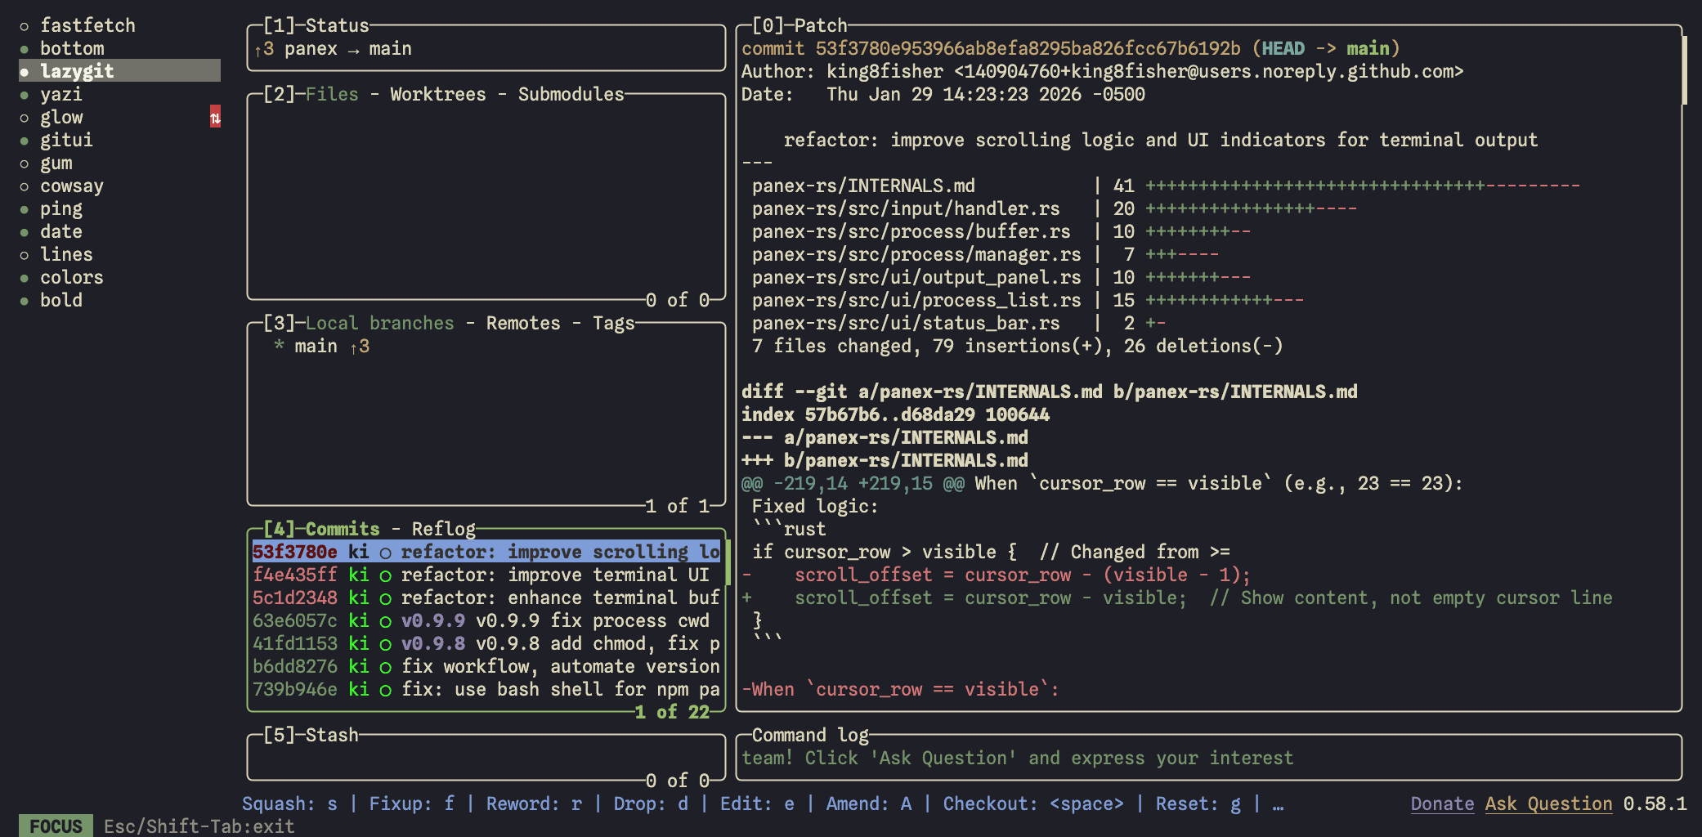Open the Tags tab
The image size is (1702, 837).
coord(613,324)
